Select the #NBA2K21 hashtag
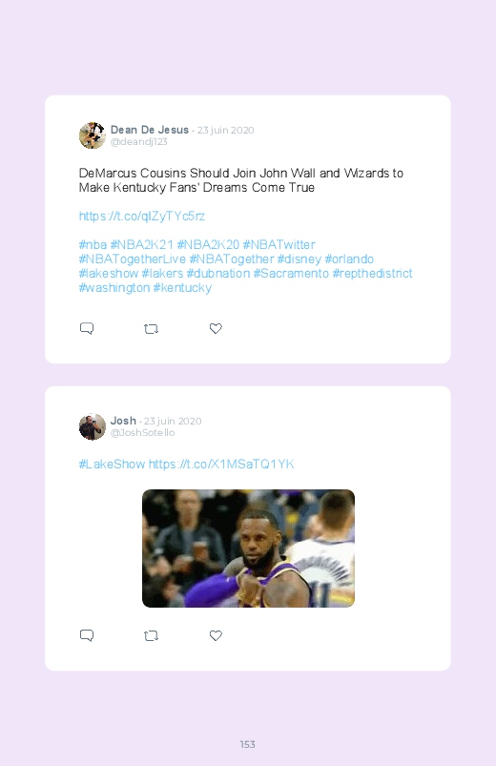Viewport: 496px width, 766px height. 142,245
